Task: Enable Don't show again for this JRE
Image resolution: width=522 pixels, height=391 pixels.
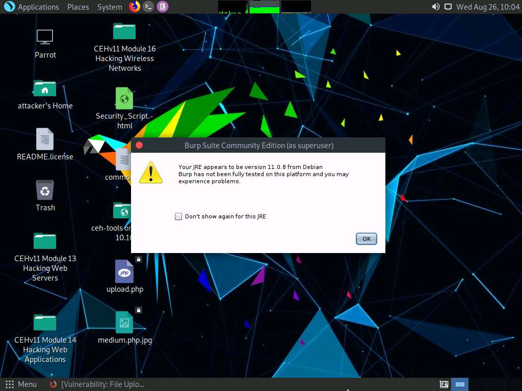Action: click(x=178, y=216)
